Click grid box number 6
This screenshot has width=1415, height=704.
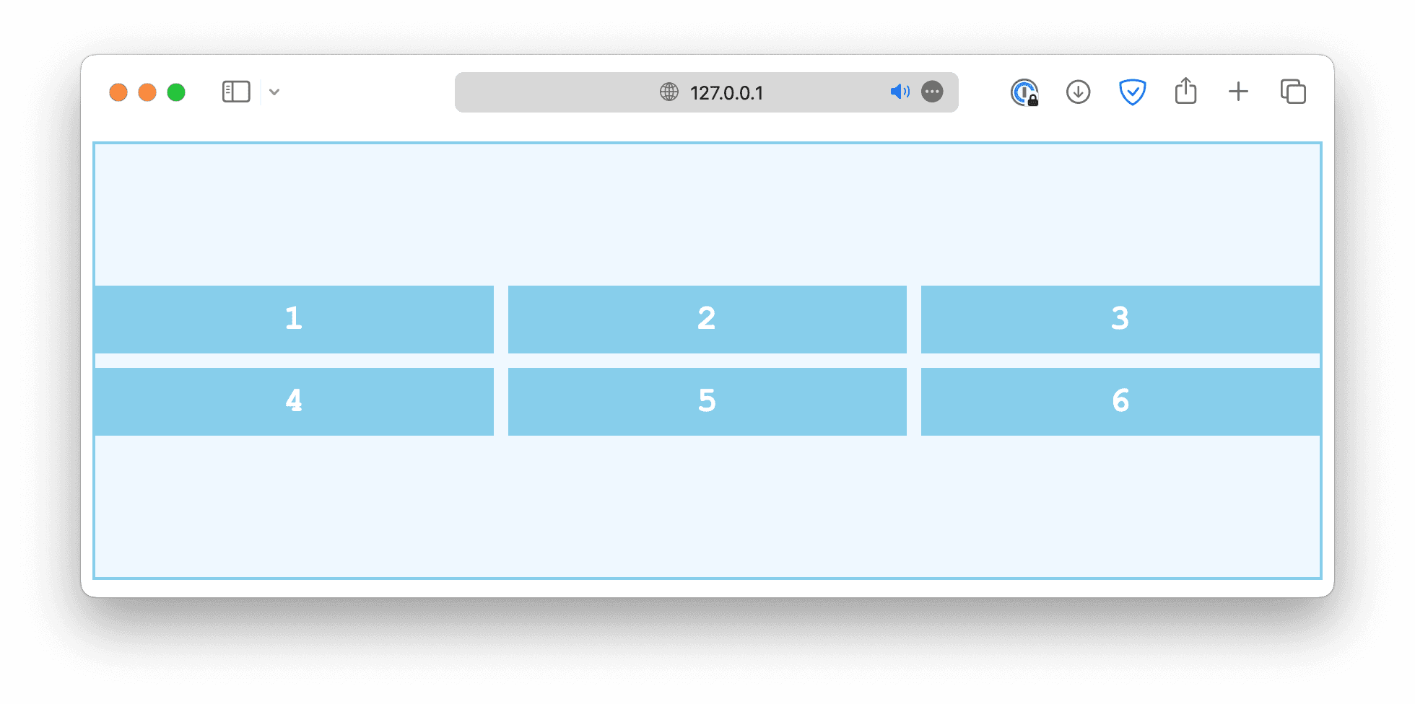click(1120, 402)
